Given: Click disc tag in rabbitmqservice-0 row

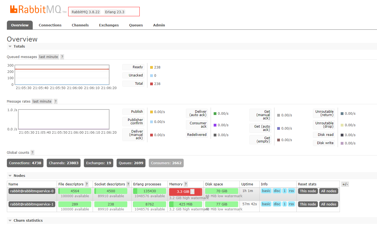Looking at the screenshot, I should [277, 191].
